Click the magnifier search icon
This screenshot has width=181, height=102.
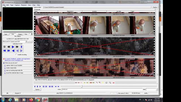click(110, 83)
